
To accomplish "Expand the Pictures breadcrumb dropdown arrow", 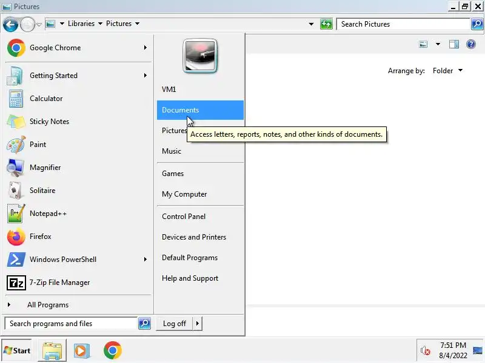I will point(138,24).
